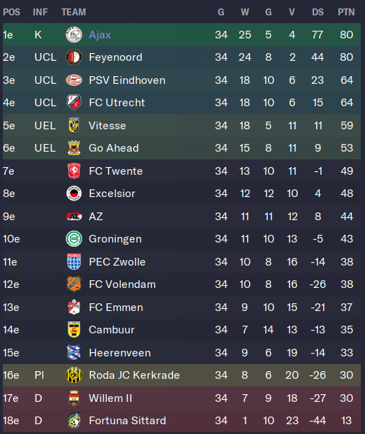Click the Groningen green badge
The height and width of the screenshot is (434, 365).
point(74,239)
